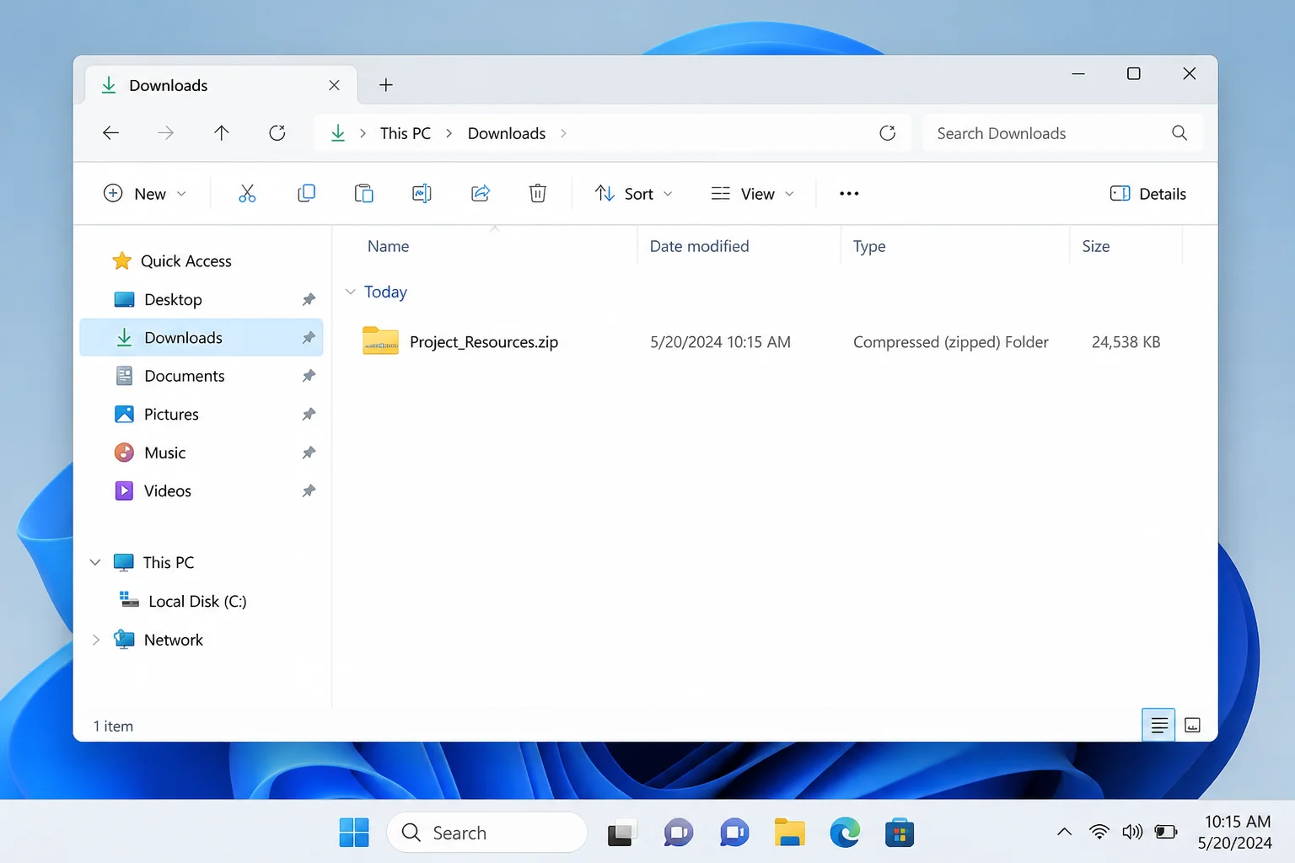This screenshot has width=1295, height=863.
Task: Click the pin icon beside Music
Action: coord(309,453)
